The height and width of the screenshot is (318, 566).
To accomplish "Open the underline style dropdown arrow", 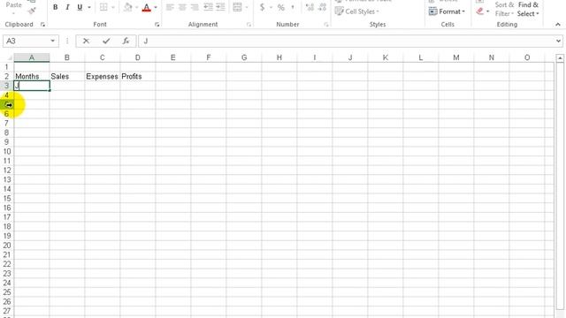I will click(x=89, y=7).
